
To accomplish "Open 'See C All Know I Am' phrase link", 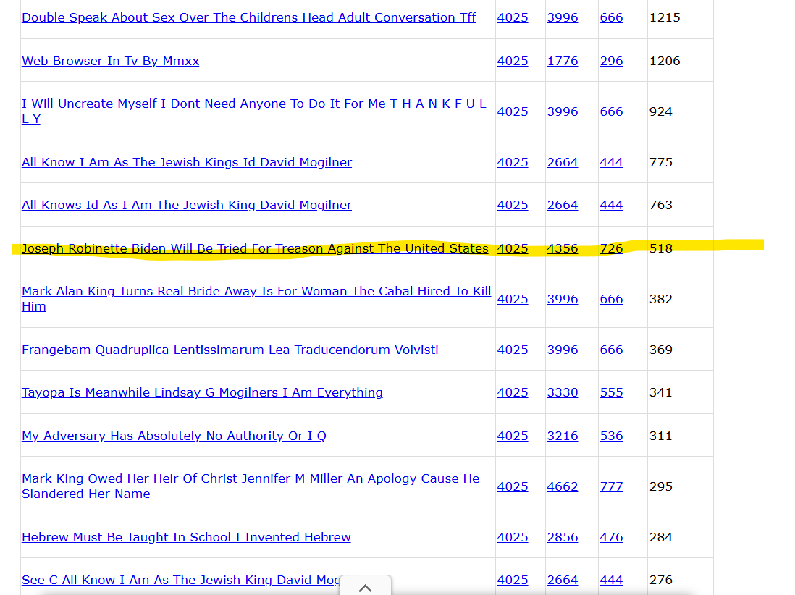I will point(181,580).
